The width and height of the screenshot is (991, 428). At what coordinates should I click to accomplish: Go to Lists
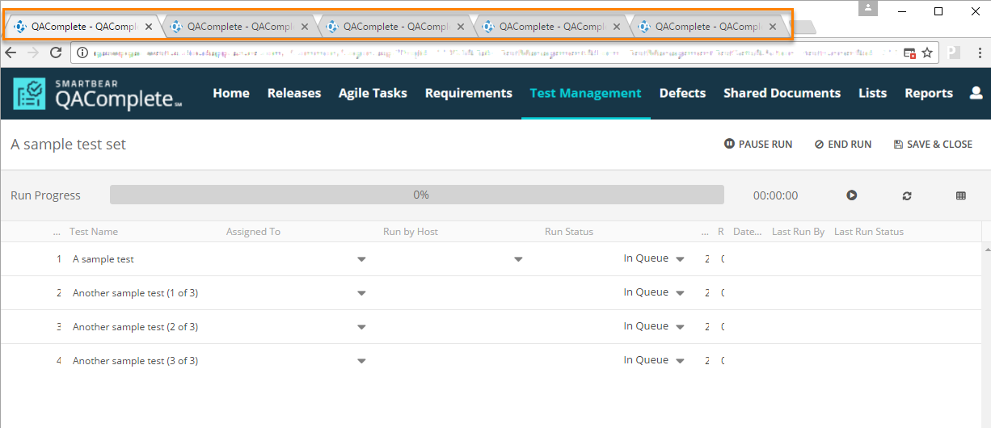(x=872, y=94)
